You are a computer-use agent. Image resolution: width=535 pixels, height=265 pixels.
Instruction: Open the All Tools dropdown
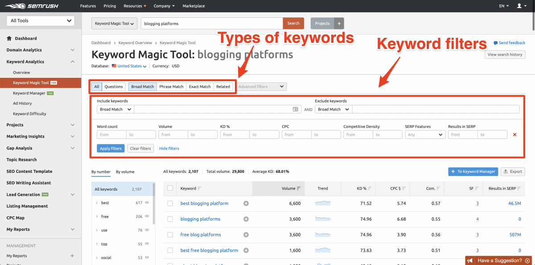(x=41, y=20)
